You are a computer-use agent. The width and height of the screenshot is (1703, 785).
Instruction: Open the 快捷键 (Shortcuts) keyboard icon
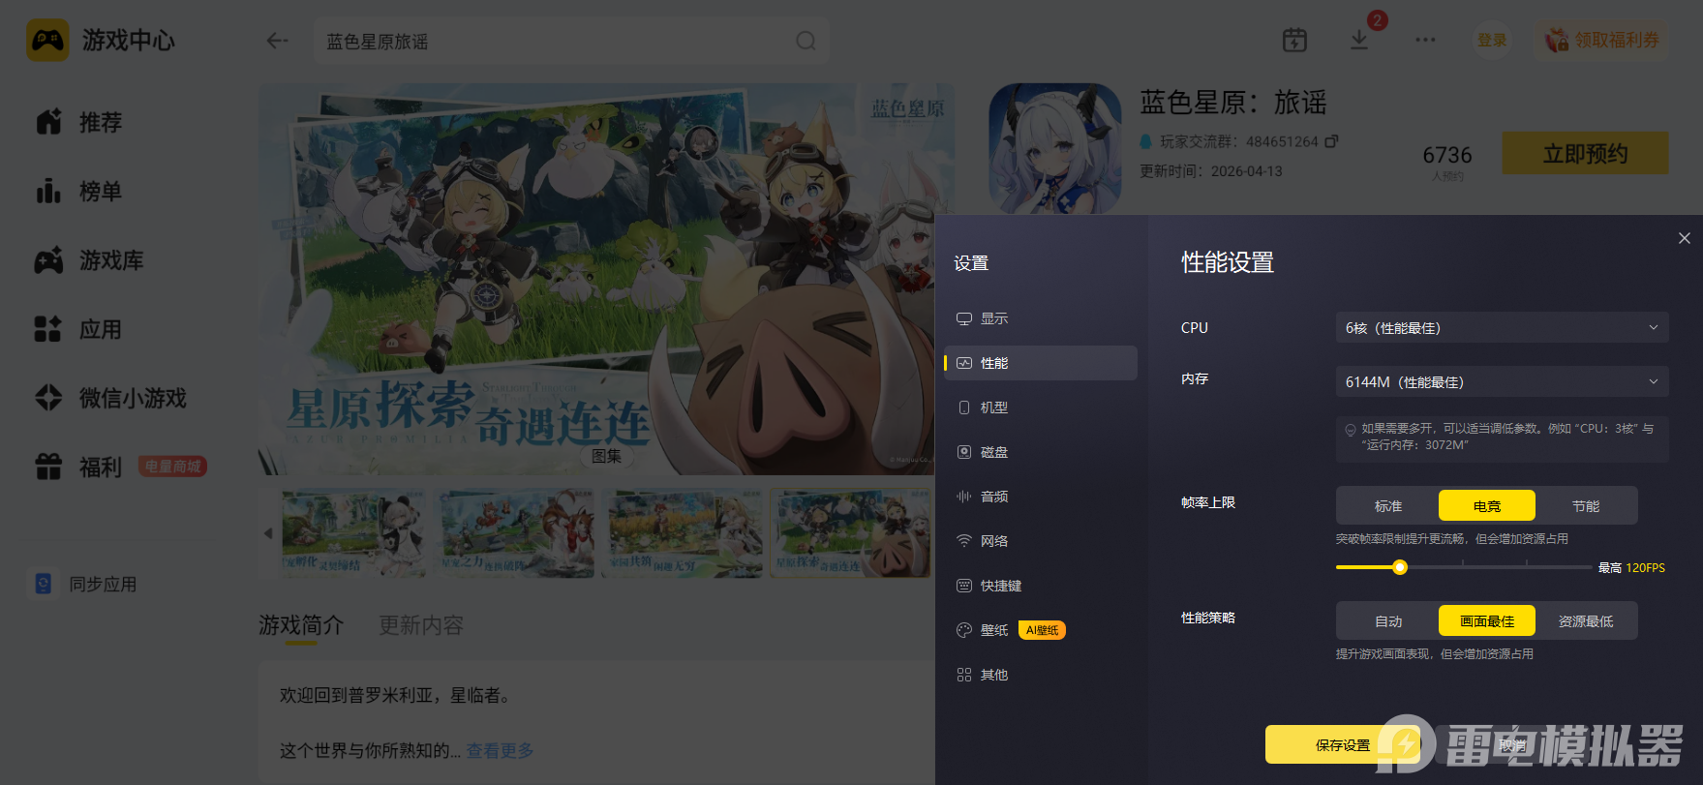(963, 586)
